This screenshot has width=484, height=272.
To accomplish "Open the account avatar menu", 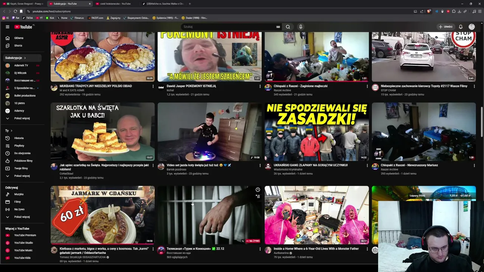I will pos(472,27).
